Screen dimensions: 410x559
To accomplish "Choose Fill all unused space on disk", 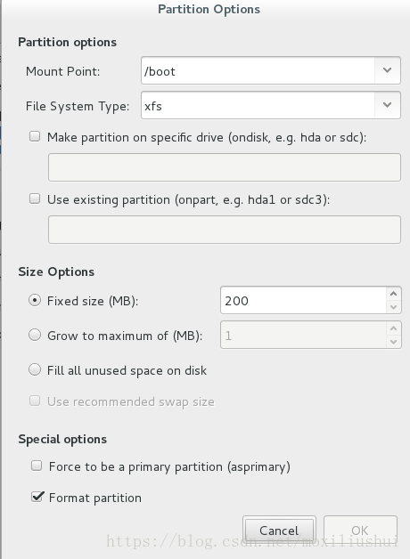I will [x=35, y=369].
